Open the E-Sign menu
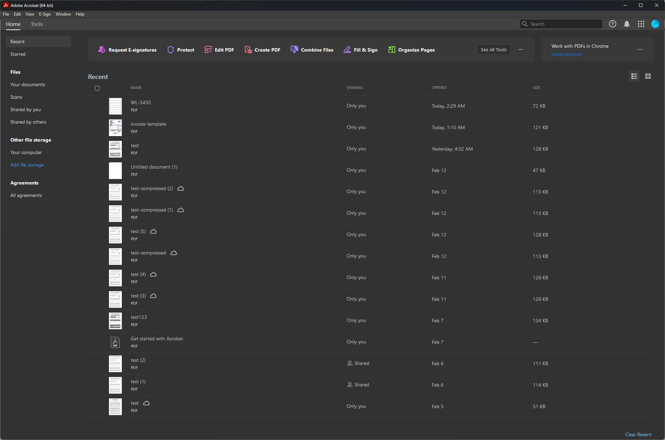The image size is (665, 440). pyautogui.click(x=45, y=14)
